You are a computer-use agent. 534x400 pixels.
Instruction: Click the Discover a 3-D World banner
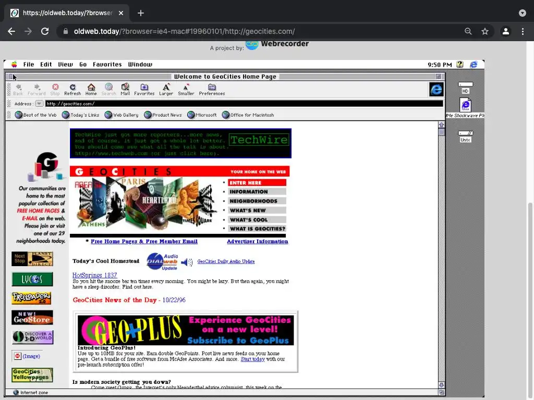(x=33, y=337)
